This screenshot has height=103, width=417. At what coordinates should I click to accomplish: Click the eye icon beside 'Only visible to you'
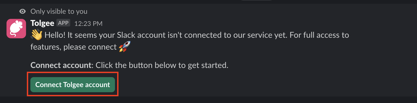click(23, 11)
